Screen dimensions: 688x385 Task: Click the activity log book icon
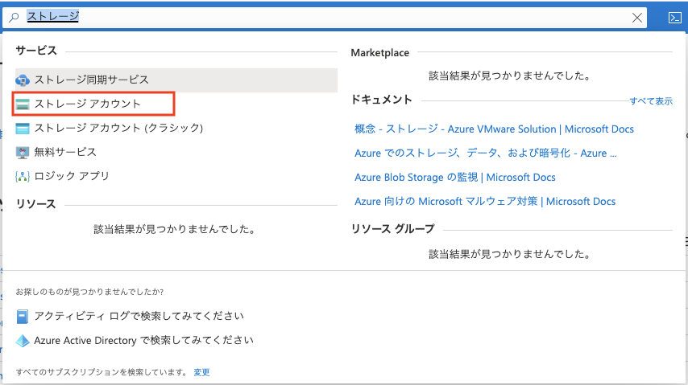tap(23, 316)
